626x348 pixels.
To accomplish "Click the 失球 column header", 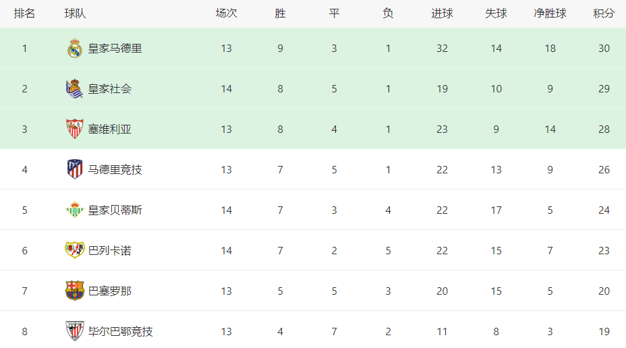I will [496, 13].
